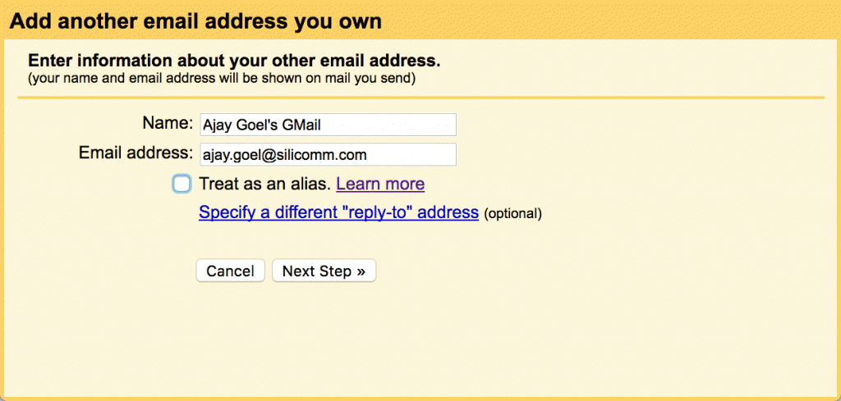841x401 pixels.
Task: Click the blank area of the Name field
Action: point(388,125)
